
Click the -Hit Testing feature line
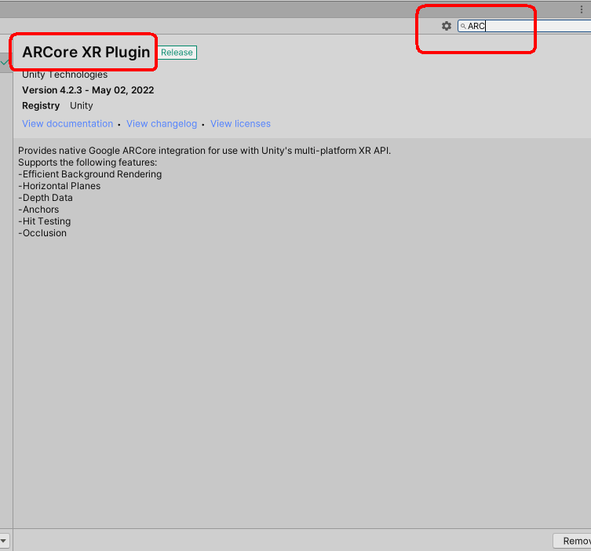pos(45,221)
